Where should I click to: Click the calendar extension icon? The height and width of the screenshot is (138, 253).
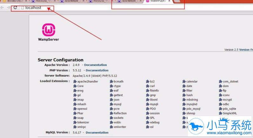pyautogui.click(x=184, y=81)
